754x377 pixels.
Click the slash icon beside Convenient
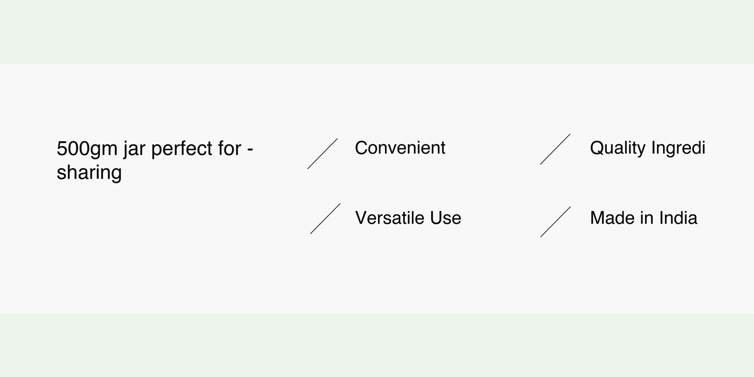coord(323,154)
